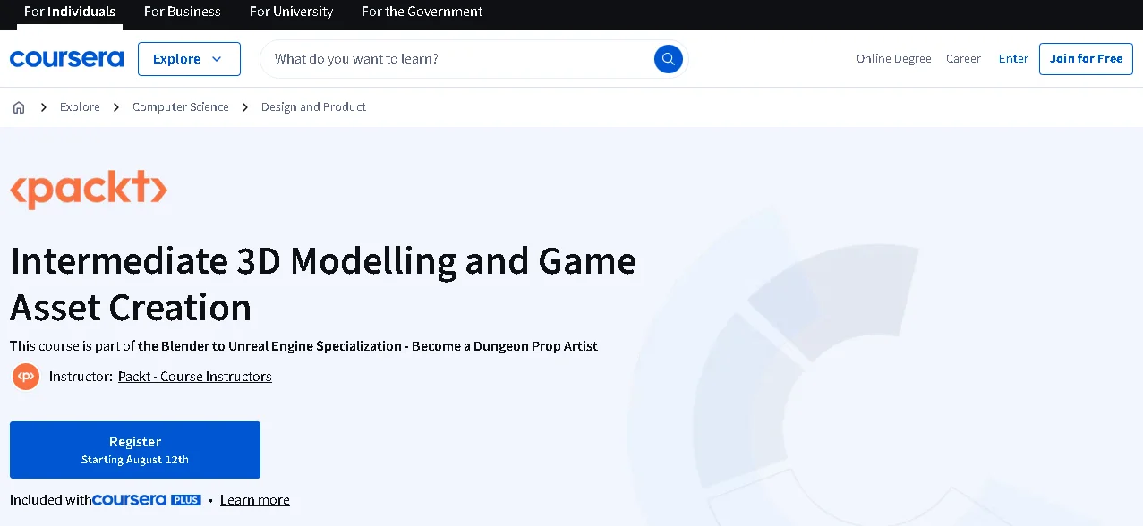Viewport: 1143px width, 526px height.
Task: Click the orange Packt publisher logo
Action: [x=89, y=189]
